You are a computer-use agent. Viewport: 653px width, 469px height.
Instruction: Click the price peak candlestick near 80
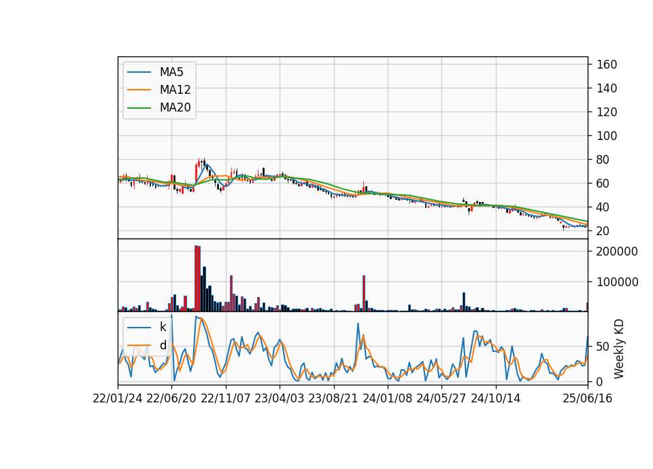click(x=199, y=163)
